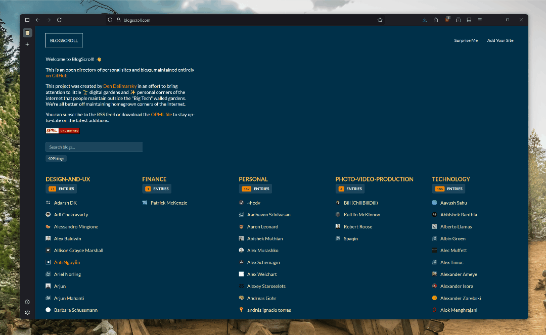Click the white circle favicon beside Barbara Schussmann
This screenshot has width=546, height=335.
tap(48, 310)
